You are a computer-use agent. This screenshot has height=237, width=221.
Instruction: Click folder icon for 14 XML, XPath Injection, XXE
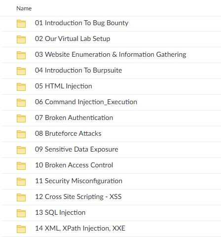pos(21,229)
